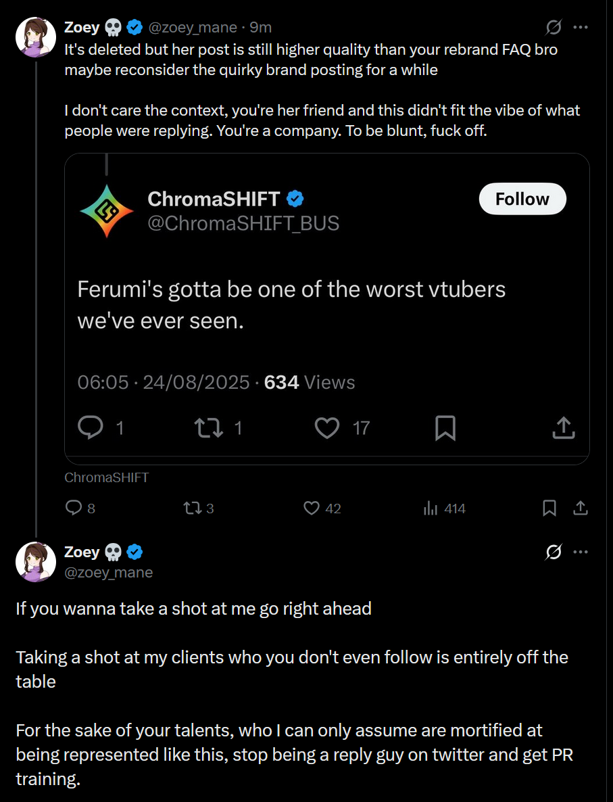Open @zoey_mane handle under second post
This screenshot has width=613, height=802.
(x=108, y=573)
